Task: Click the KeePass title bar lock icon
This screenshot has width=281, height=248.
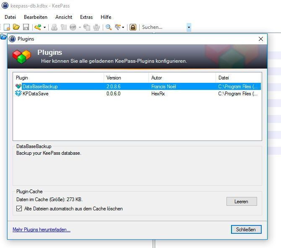Action: (5, 5)
